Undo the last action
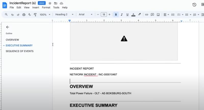204x110 pixels. (12, 15)
